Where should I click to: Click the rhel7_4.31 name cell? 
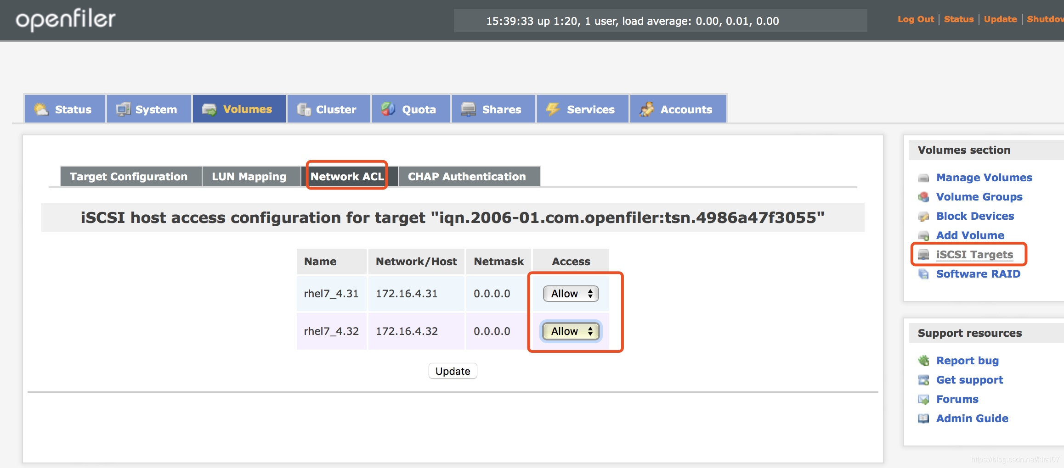(331, 294)
